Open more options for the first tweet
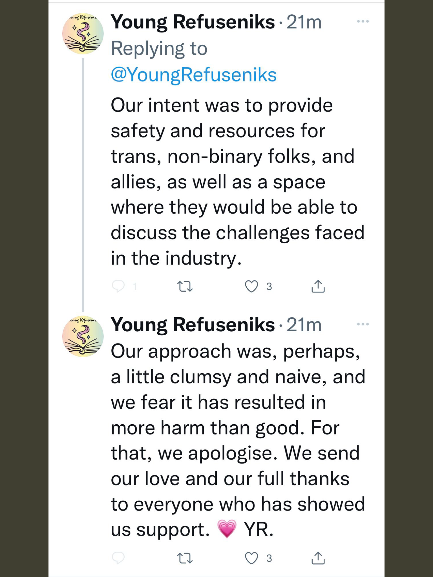This screenshot has height=577, width=433. (x=363, y=21)
